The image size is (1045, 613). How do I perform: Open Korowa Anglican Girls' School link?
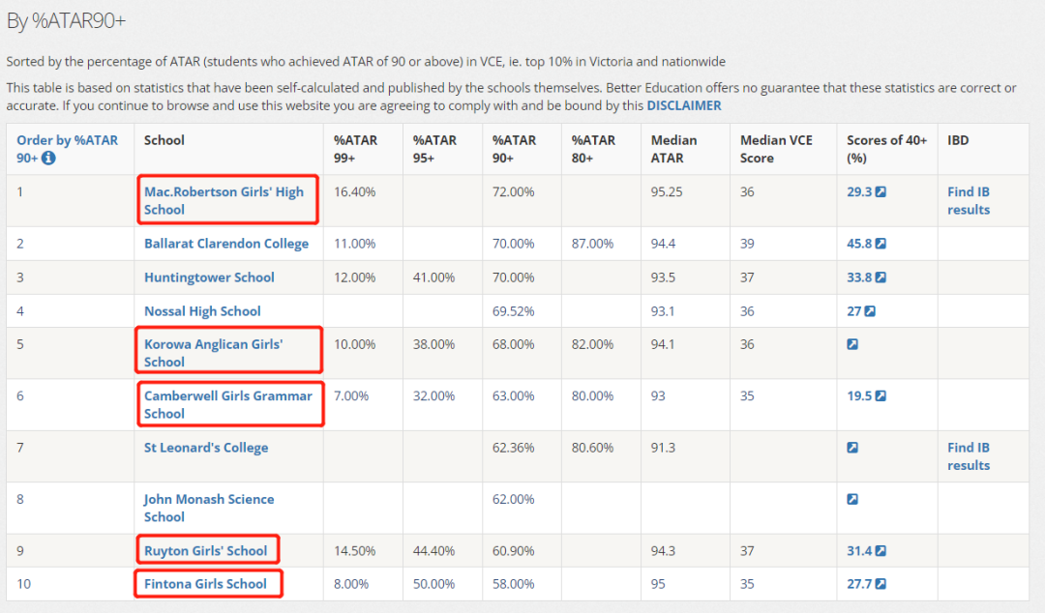pyautogui.click(x=213, y=353)
